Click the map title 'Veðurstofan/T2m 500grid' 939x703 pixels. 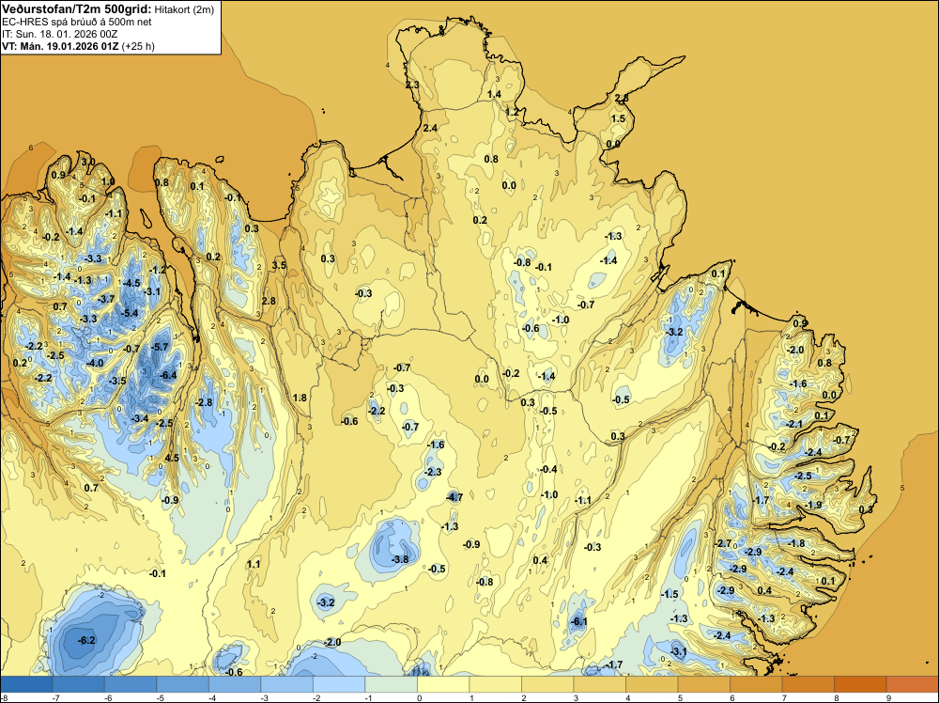click(76, 9)
